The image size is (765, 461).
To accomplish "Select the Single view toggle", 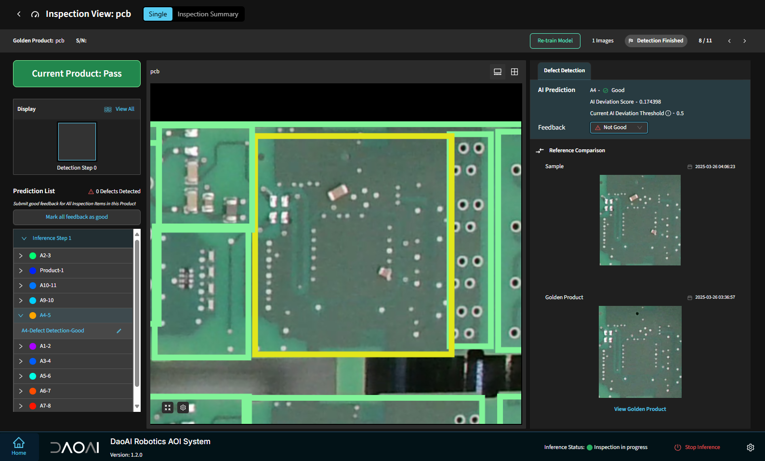I will 158,14.
